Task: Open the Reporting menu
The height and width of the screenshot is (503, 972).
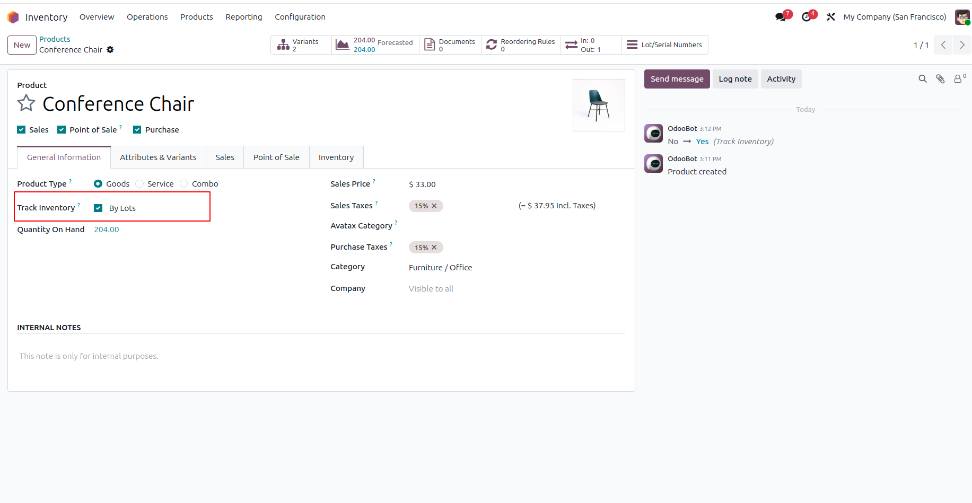Action: click(244, 17)
